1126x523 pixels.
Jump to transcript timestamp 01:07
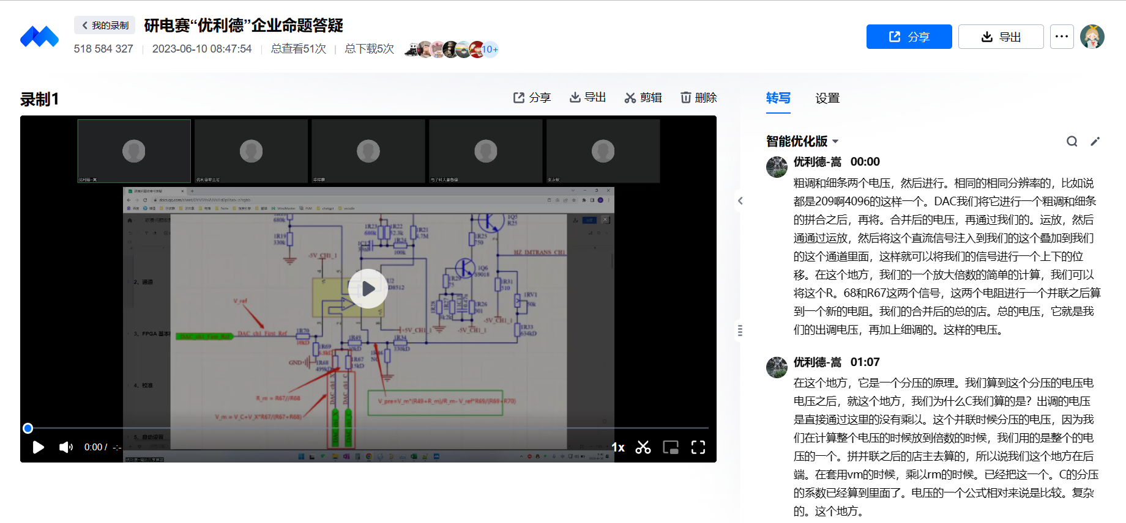pos(865,362)
